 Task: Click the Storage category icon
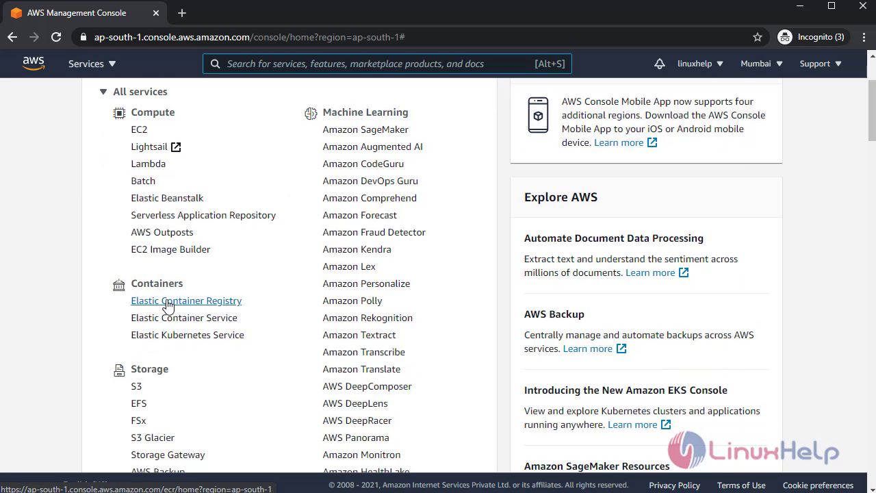point(119,370)
